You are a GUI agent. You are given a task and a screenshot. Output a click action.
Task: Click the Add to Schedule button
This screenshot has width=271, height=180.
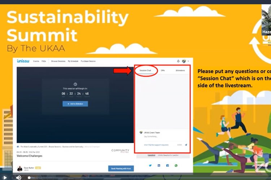click(75, 104)
